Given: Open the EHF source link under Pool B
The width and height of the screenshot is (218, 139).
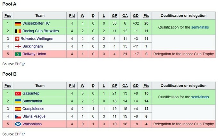Looking at the screenshot, I should (19, 134).
